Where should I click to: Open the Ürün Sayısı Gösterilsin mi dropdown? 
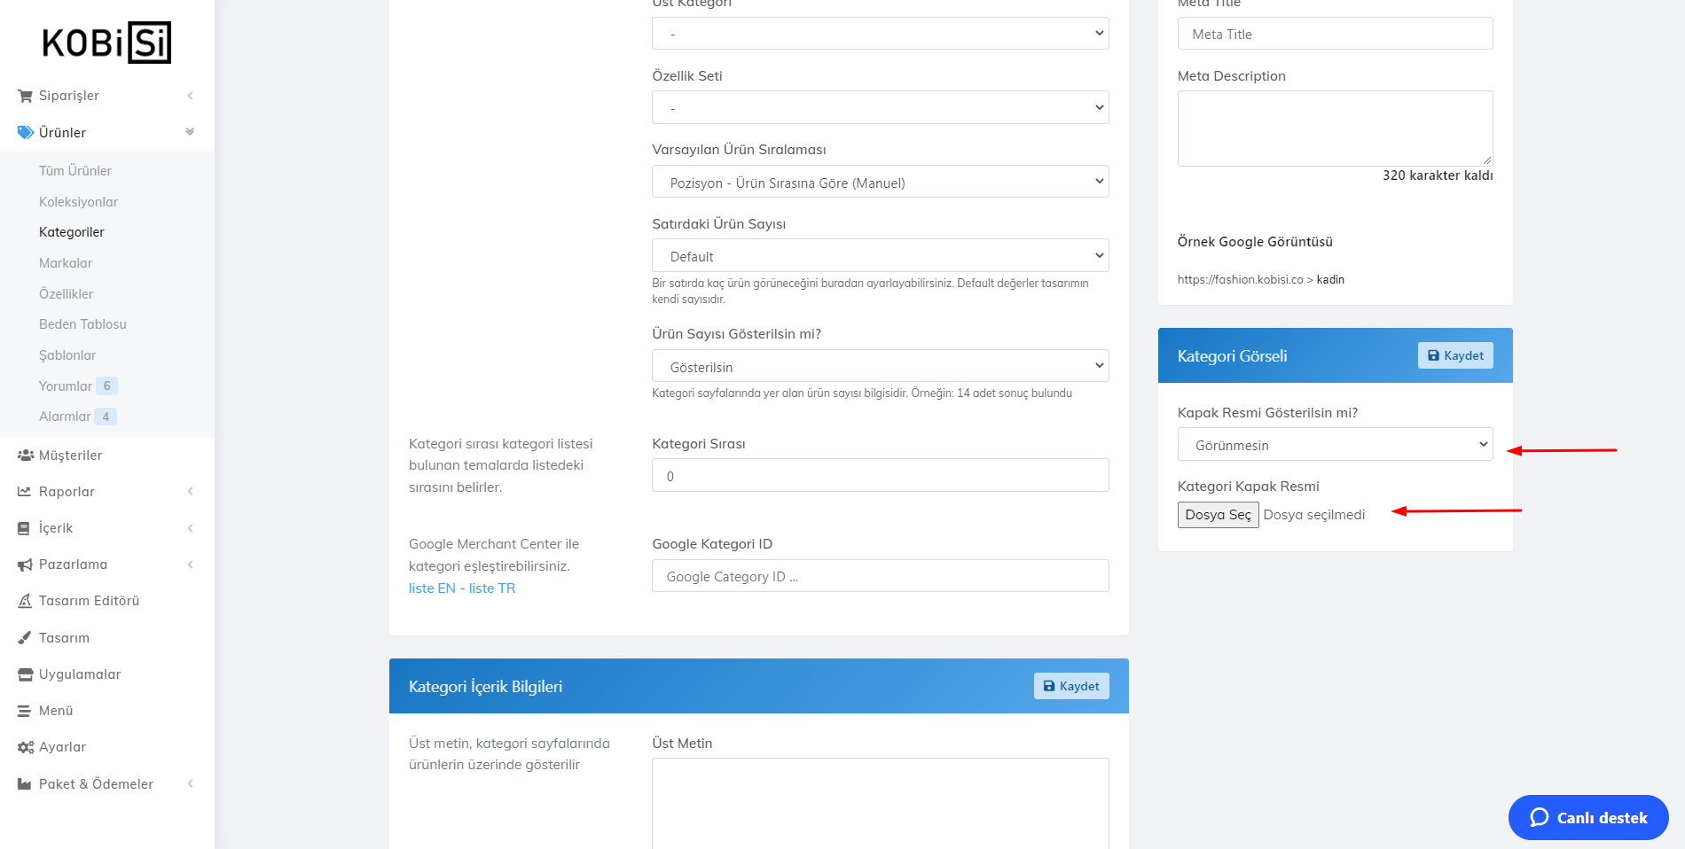[x=880, y=367]
